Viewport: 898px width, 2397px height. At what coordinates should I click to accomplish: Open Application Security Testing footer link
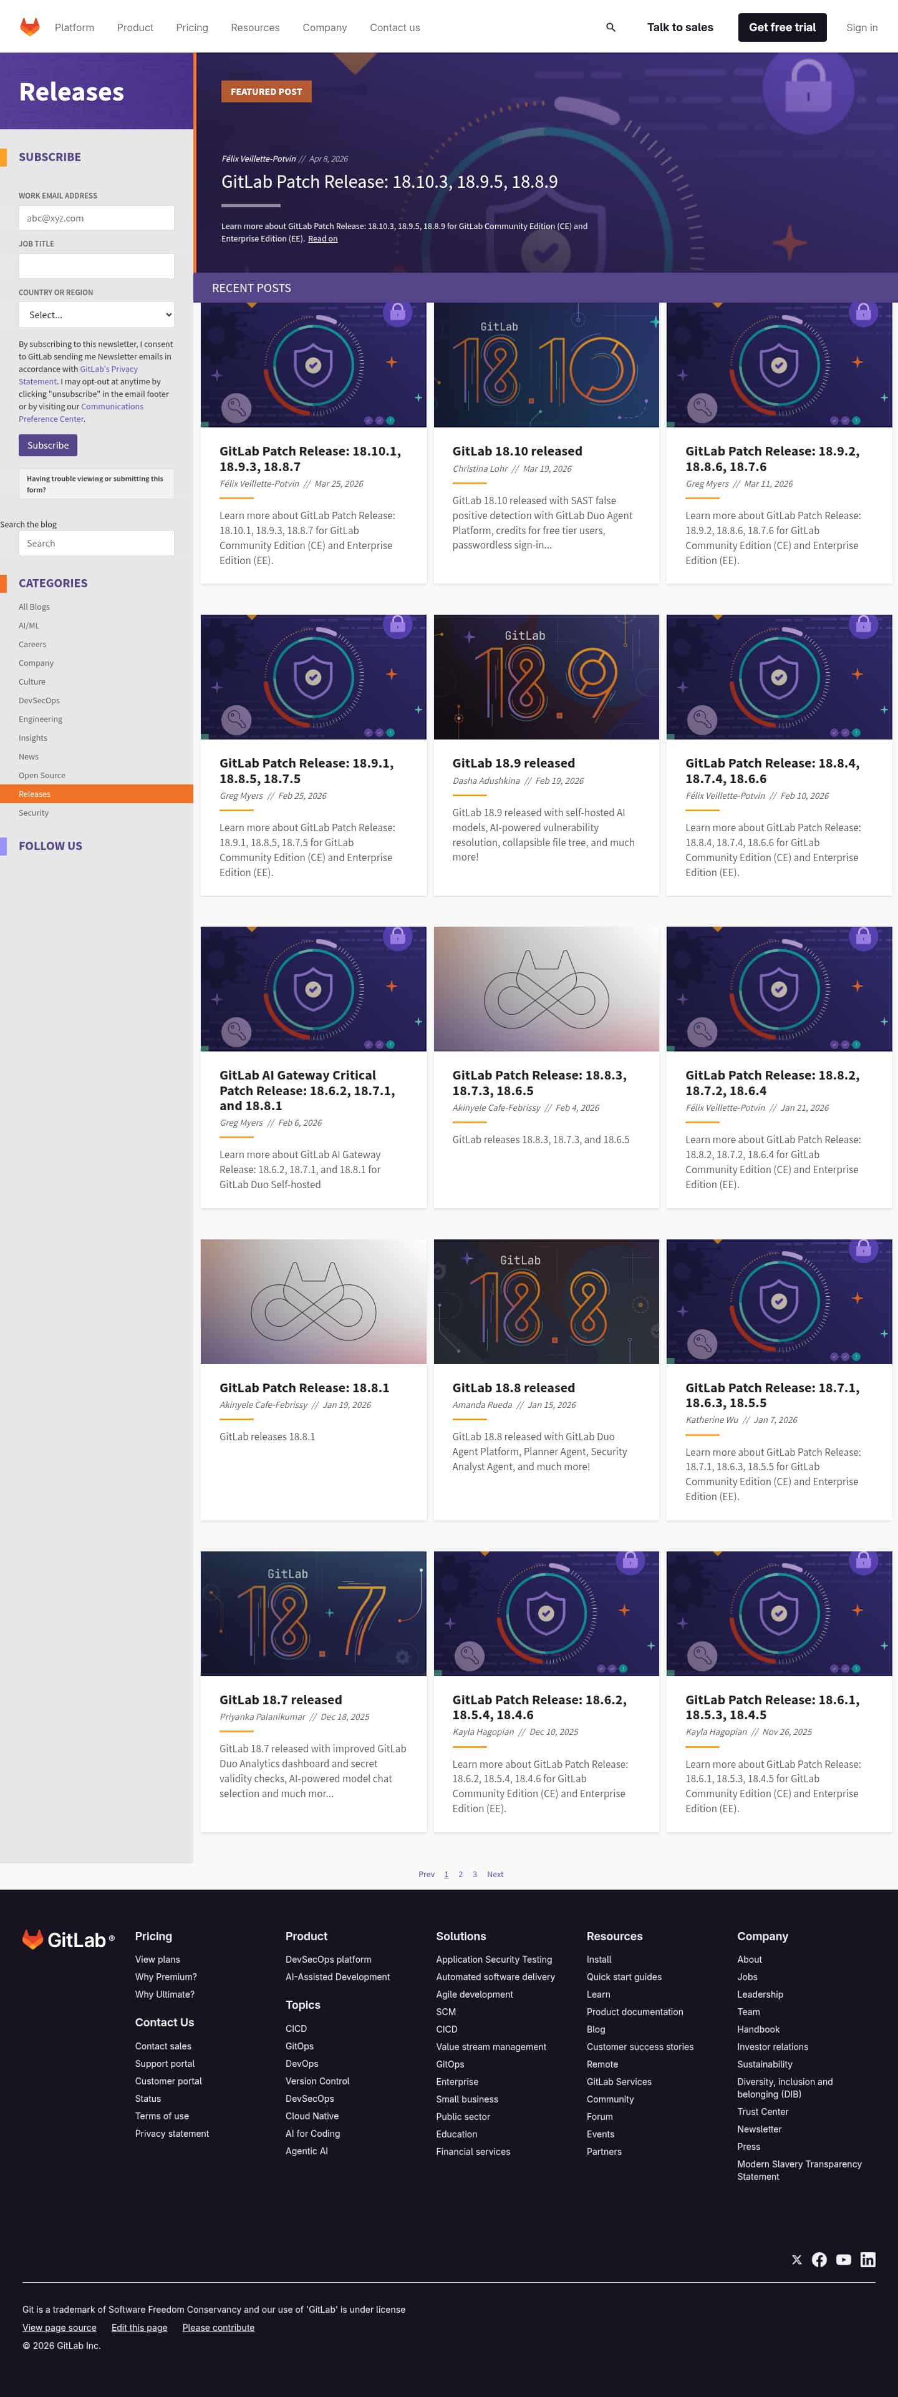(x=494, y=1960)
